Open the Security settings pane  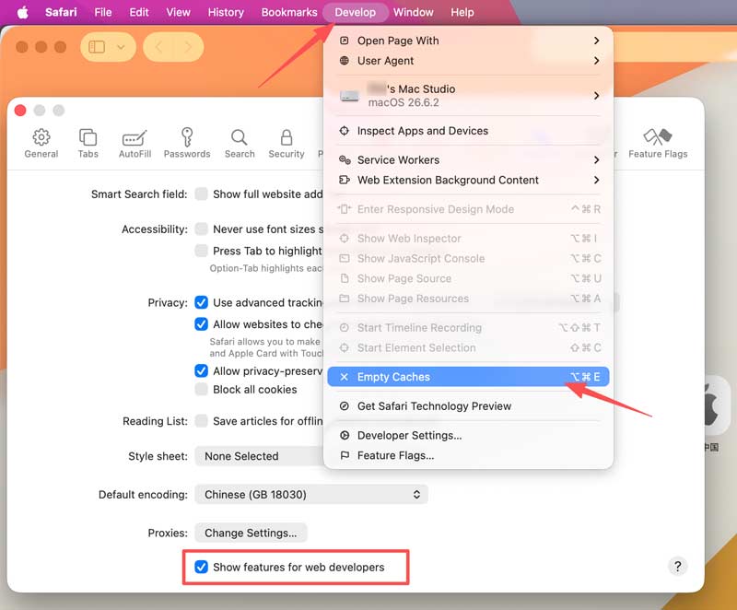(x=287, y=144)
